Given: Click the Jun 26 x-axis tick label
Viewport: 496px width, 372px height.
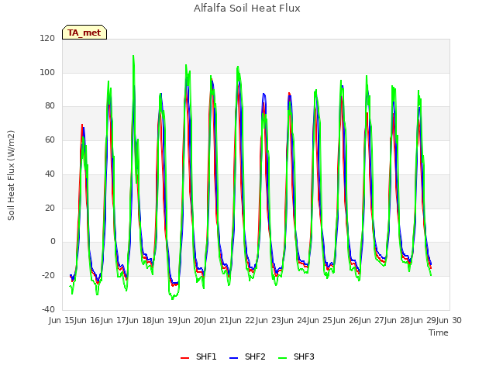Looking at the screenshot, I should pyautogui.click(x=346, y=320).
